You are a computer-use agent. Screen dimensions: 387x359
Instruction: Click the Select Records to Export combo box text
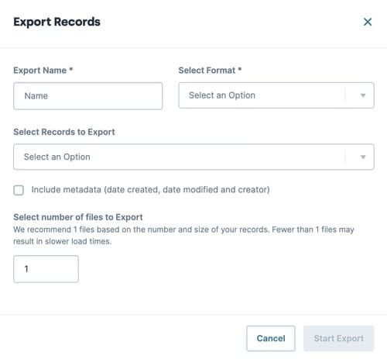(57, 157)
